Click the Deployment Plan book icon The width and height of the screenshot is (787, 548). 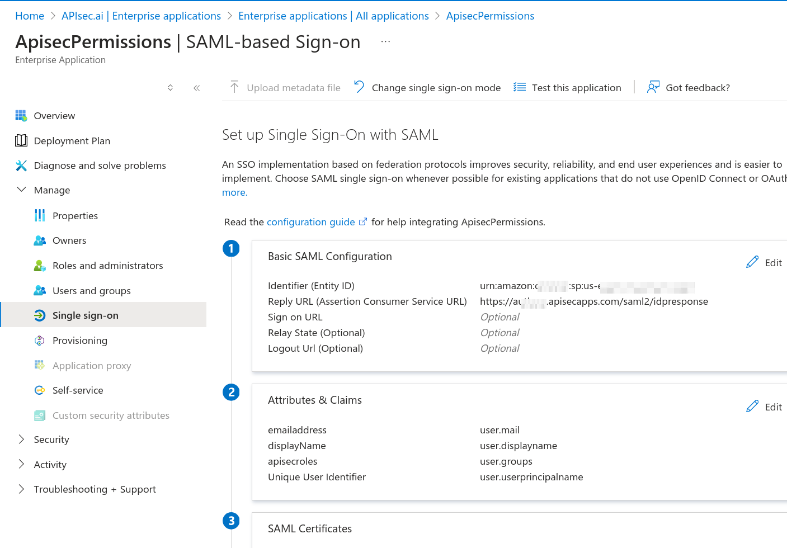(x=21, y=141)
